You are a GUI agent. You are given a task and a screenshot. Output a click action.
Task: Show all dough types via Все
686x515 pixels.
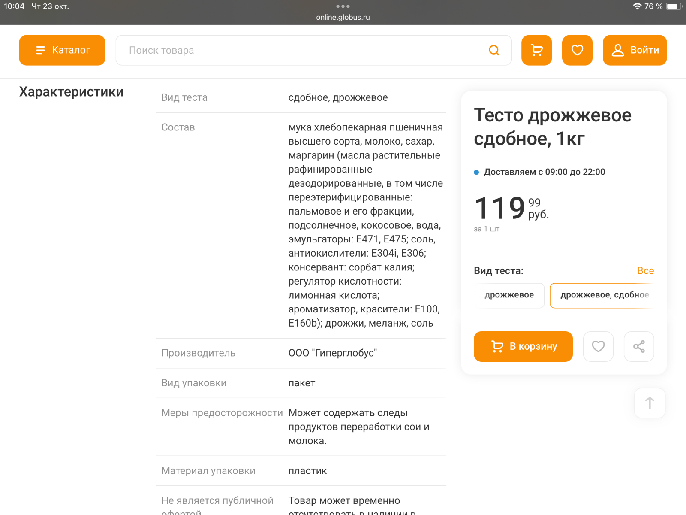(x=645, y=271)
